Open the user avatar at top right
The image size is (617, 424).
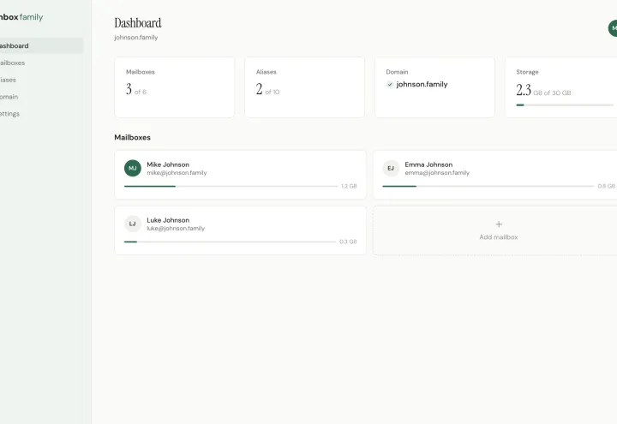(x=613, y=28)
